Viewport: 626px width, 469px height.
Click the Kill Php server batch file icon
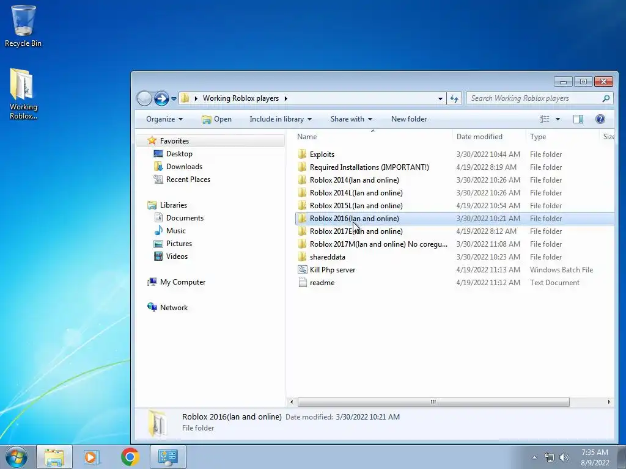pos(302,269)
